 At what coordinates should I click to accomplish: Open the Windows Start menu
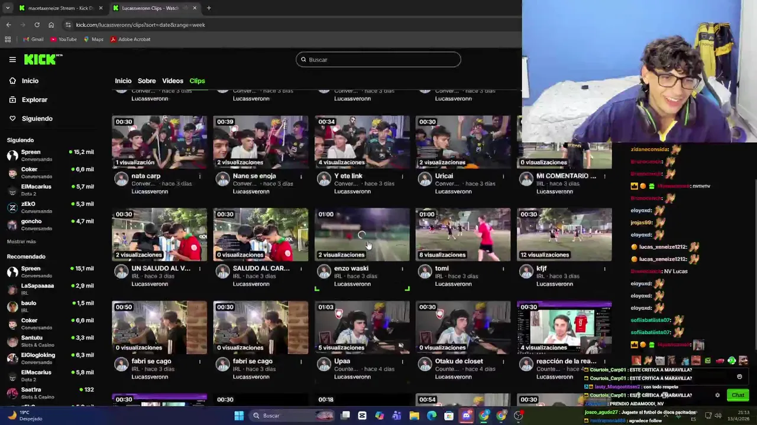point(239,416)
